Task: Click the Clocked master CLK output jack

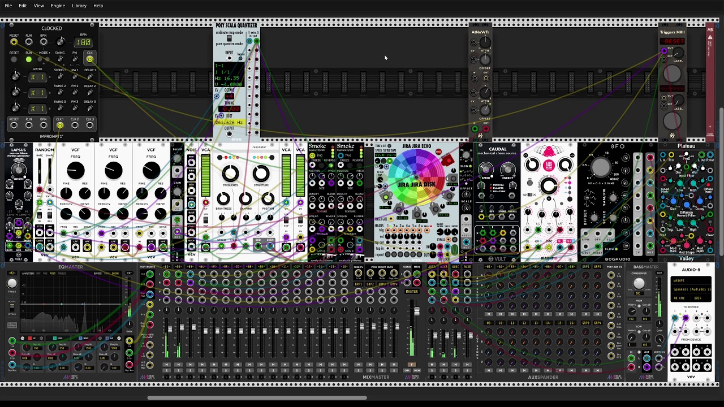Action: click(90, 59)
